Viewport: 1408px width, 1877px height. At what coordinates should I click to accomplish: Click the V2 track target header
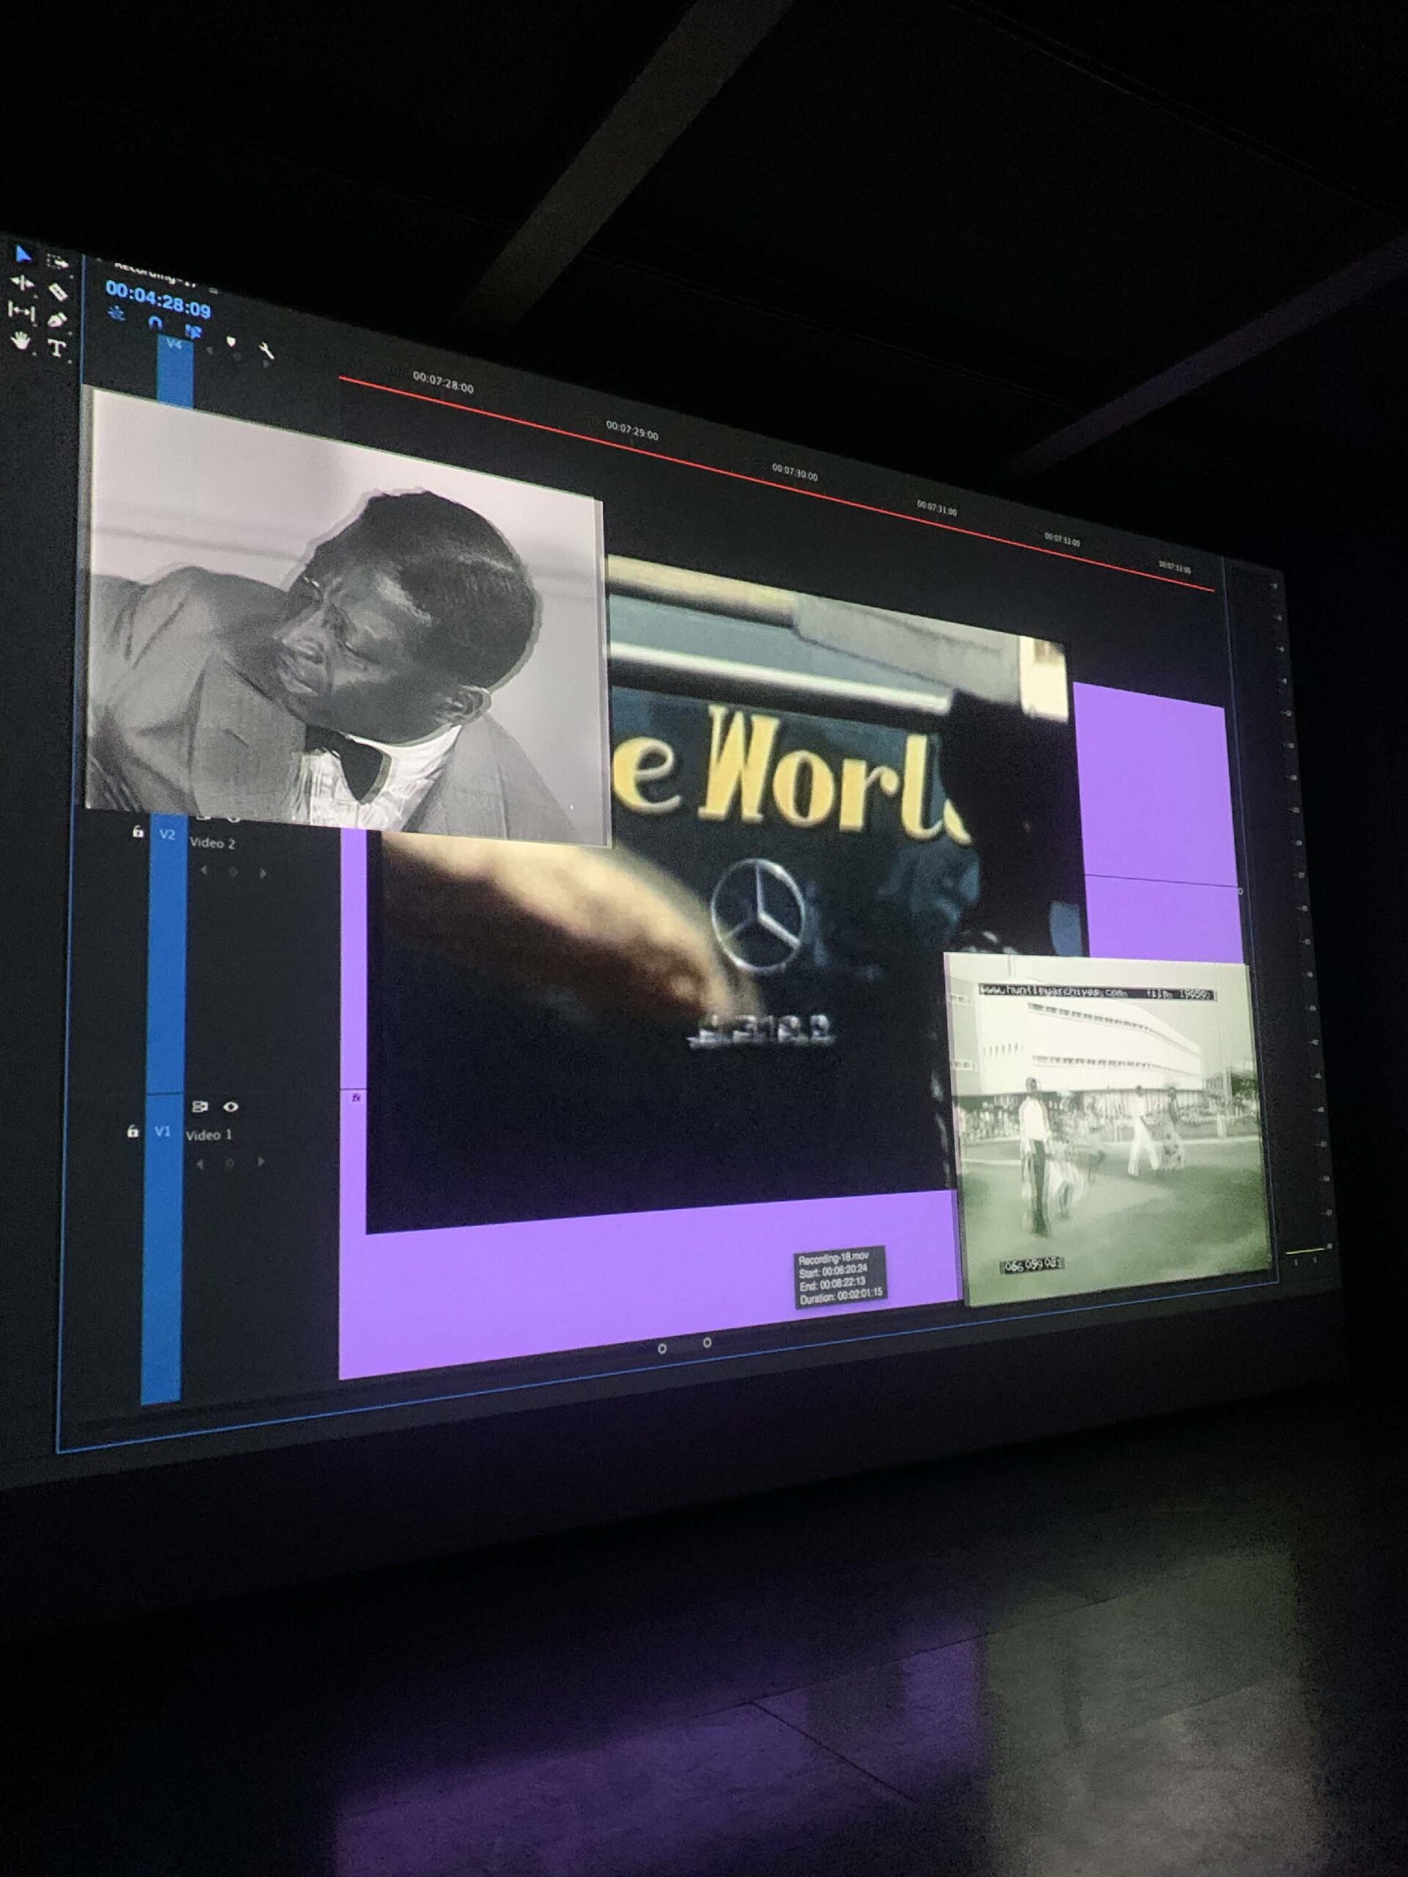167,835
